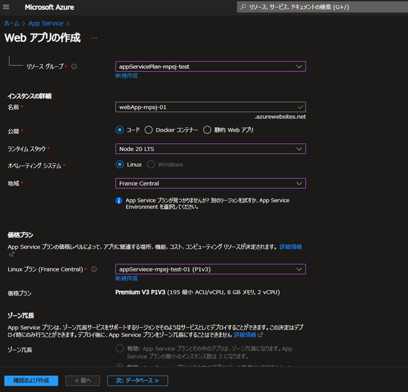Select the Windows operating system option
The width and height of the screenshot is (408, 392).
click(x=151, y=164)
